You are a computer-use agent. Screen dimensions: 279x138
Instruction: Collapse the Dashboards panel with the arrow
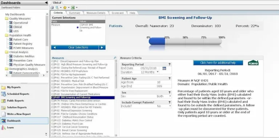click(46, 3)
